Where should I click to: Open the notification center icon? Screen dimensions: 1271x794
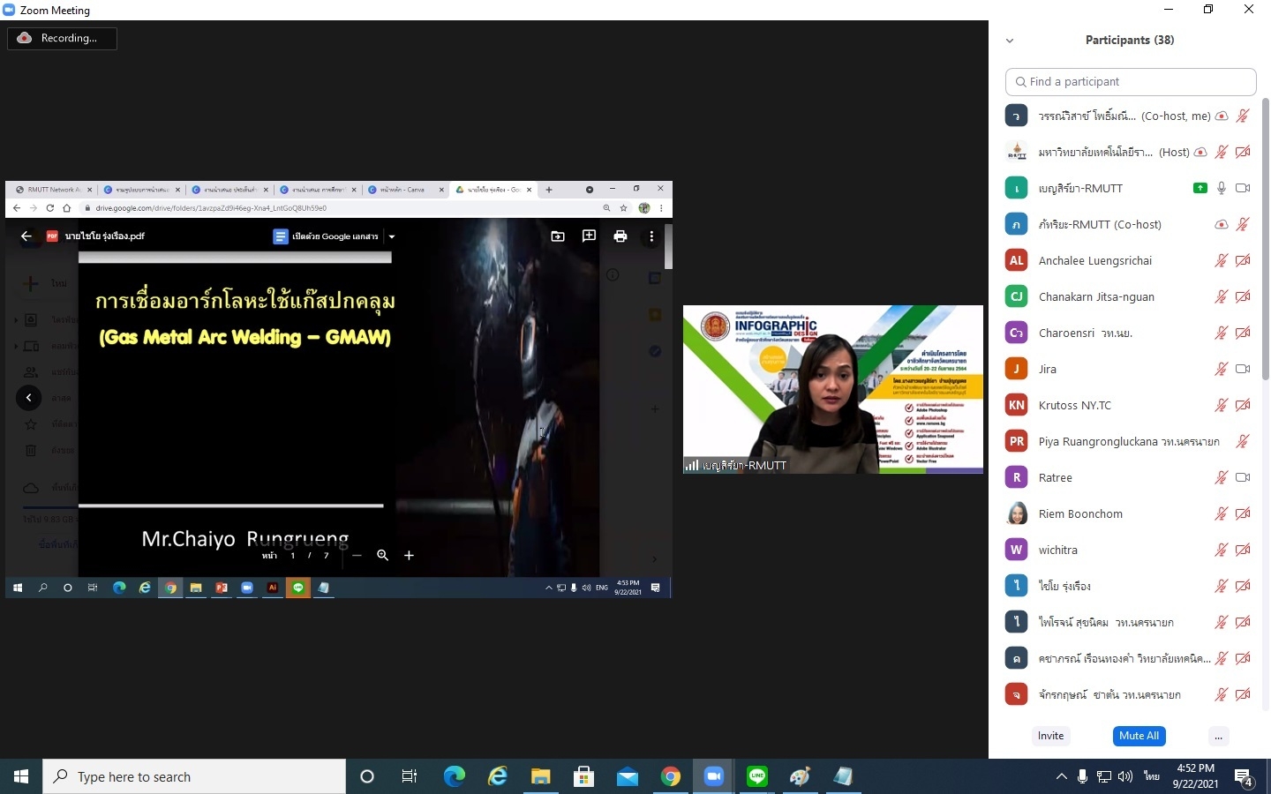(1244, 777)
